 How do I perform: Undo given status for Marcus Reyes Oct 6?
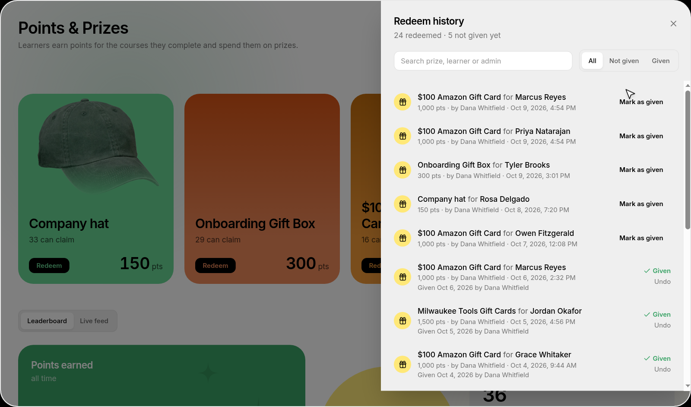[x=662, y=282]
